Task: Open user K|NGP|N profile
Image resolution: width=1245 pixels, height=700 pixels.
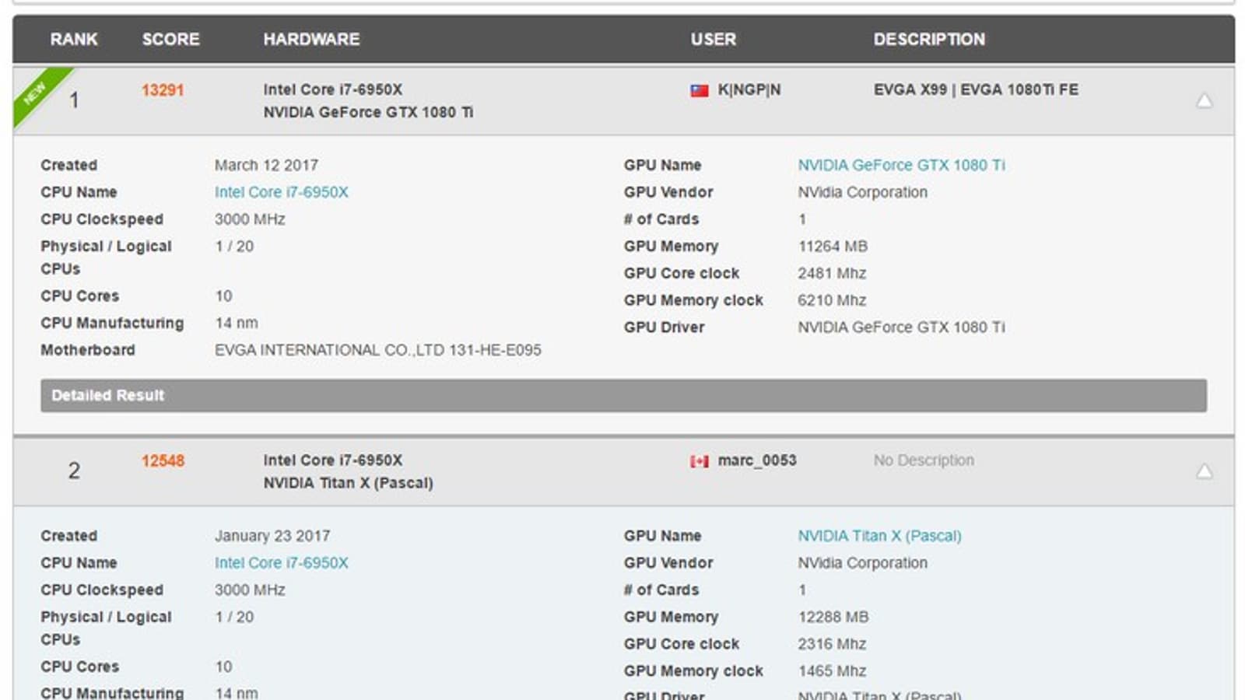Action: pyautogui.click(x=749, y=90)
